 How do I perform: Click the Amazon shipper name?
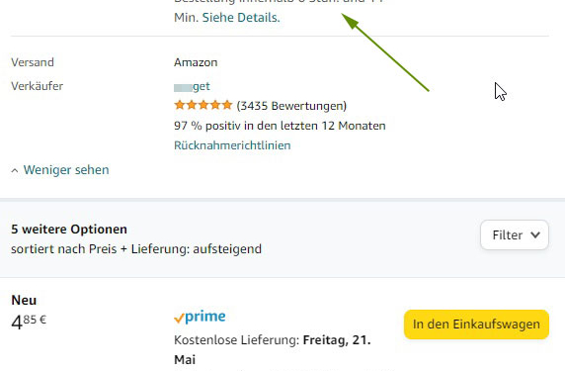(x=196, y=62)
